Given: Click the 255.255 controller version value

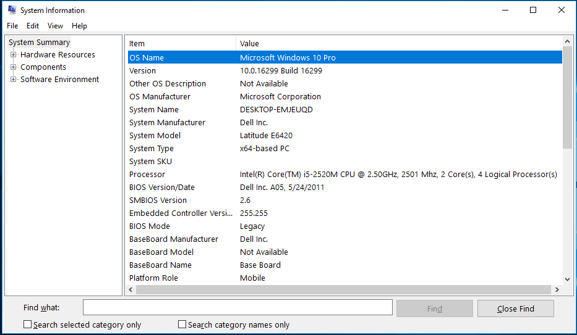Looking at the screenshot, I should point(254,213).
